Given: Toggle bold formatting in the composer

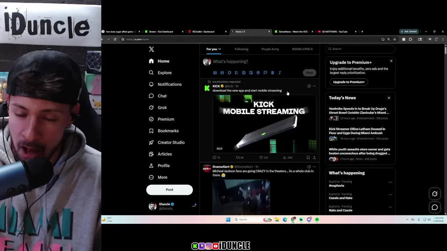Looking at the screenshot, I should (272, 73).
